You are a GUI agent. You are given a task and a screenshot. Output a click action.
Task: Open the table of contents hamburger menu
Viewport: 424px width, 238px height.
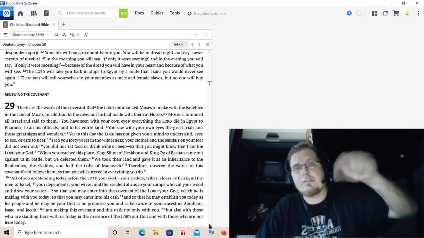coord(5,35)
